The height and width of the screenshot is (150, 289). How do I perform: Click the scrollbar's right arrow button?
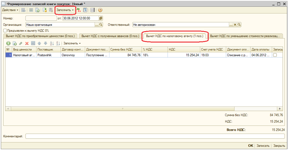coord(280,109)
